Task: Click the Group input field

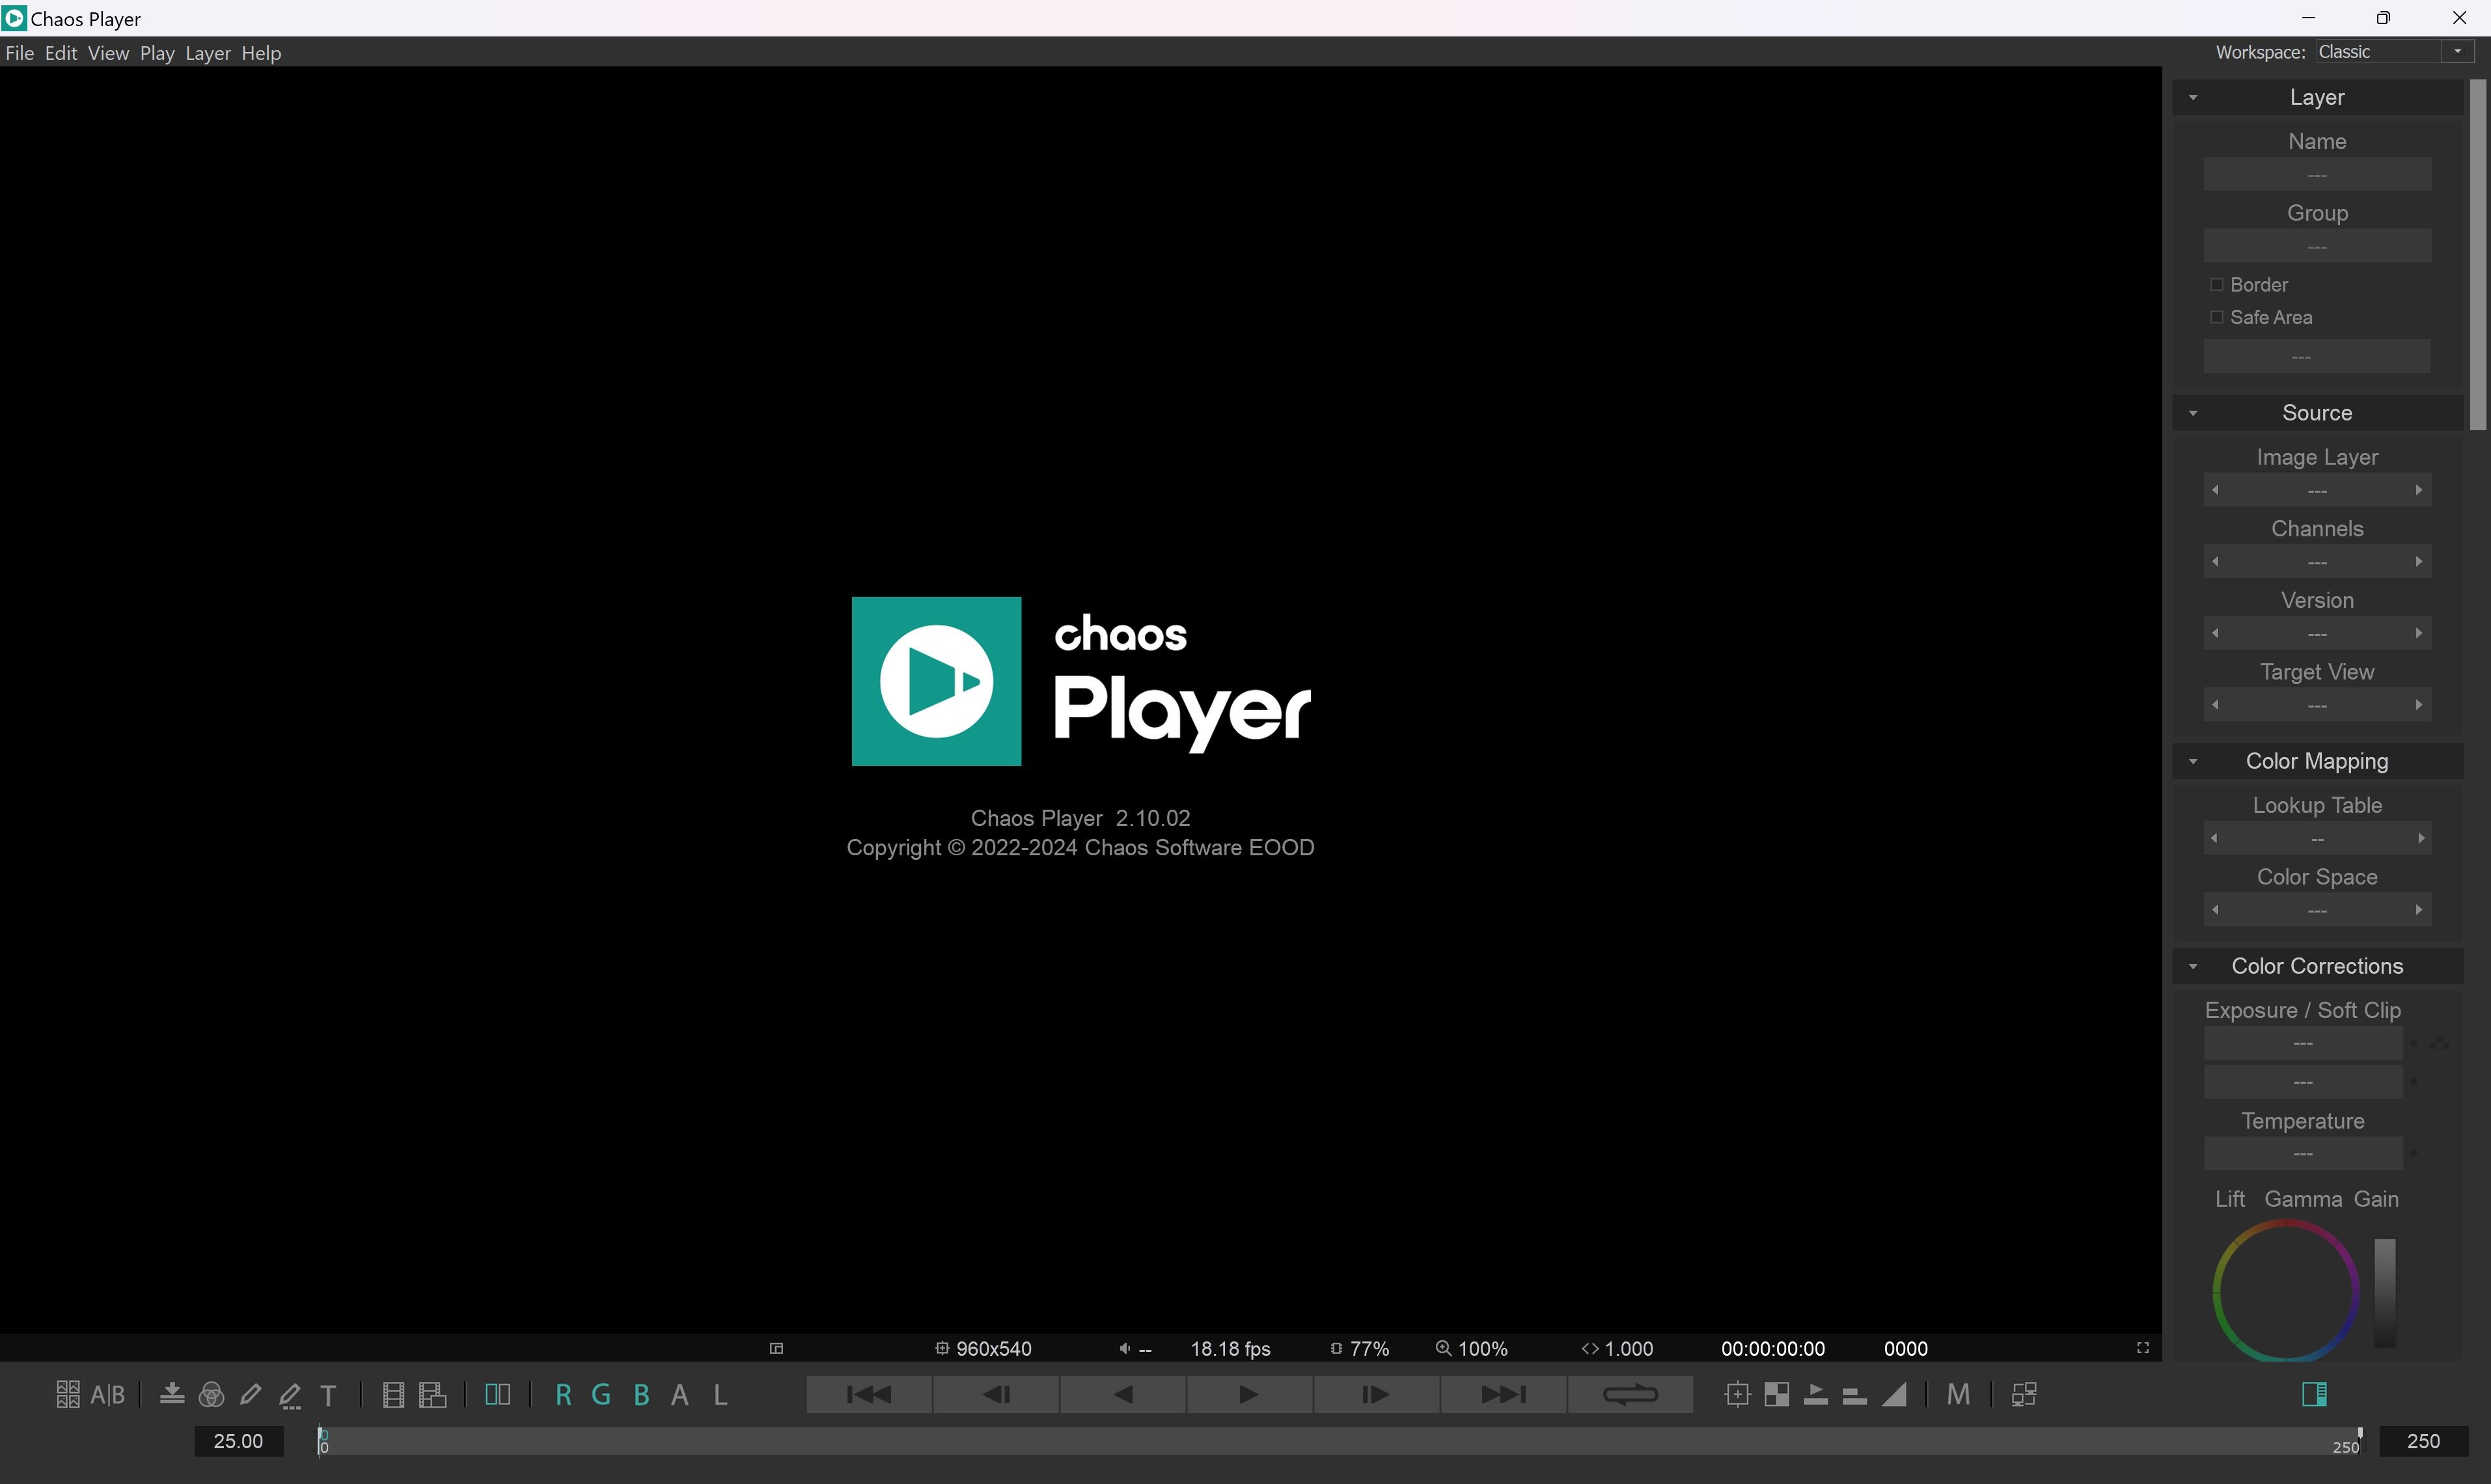Action: (2317, 247)
